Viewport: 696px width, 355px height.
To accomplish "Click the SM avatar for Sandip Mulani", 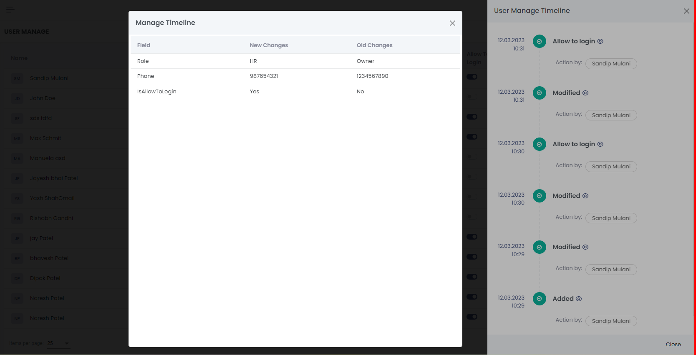I will coord(17,78).
